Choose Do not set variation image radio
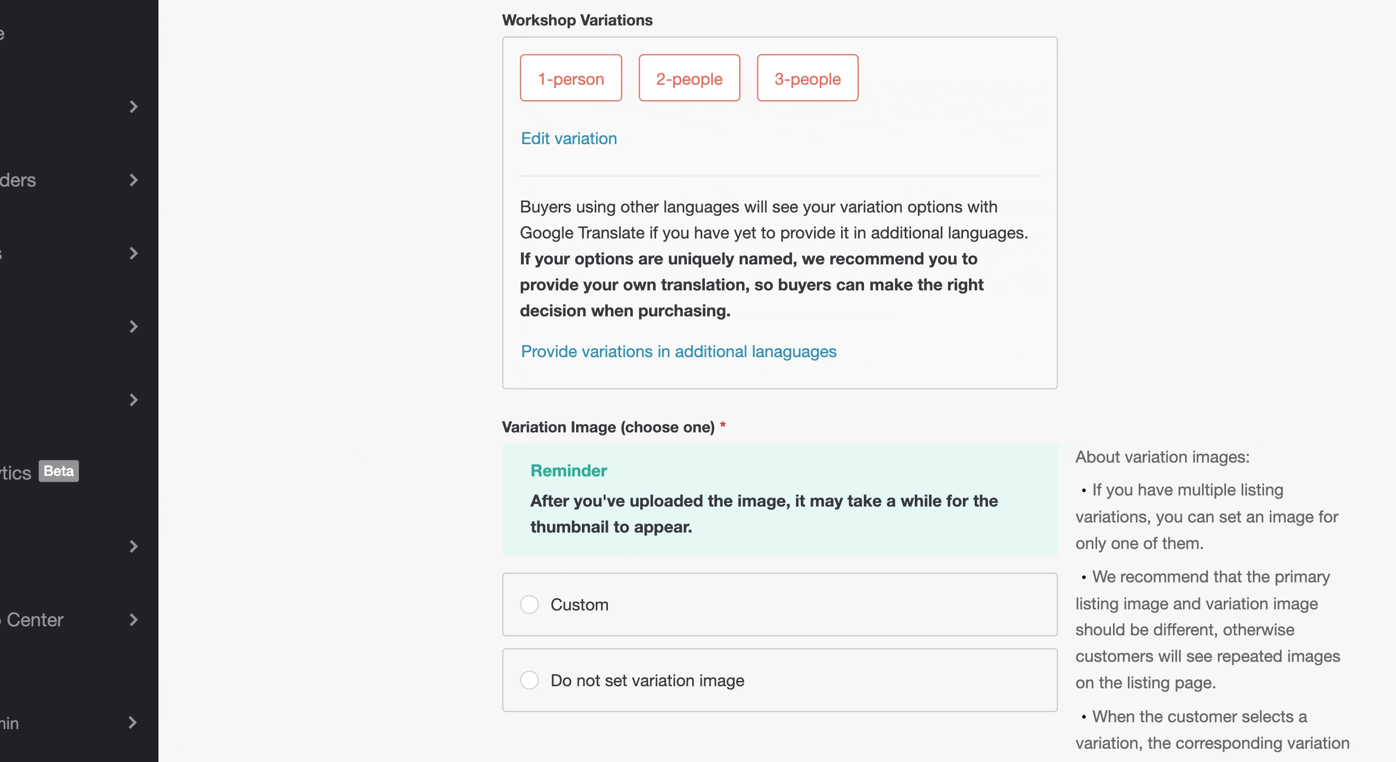The image size is (1396, 762). tap(529, 680)
